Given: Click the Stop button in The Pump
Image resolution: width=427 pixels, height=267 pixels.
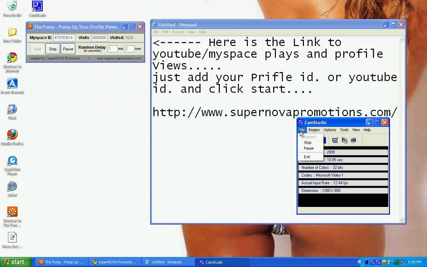Looking at the screenshot, I should pos(53,49).
